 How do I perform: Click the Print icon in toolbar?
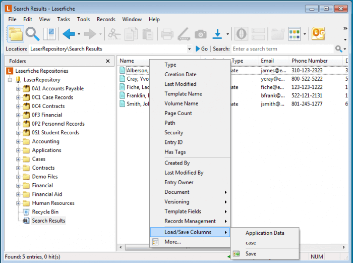click(x=167, y=34)
